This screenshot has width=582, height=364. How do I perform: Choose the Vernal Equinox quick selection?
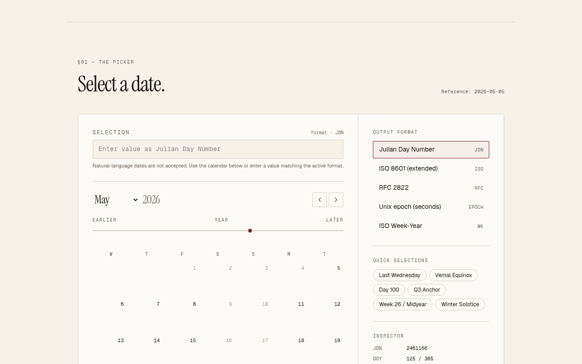[453, 275]
